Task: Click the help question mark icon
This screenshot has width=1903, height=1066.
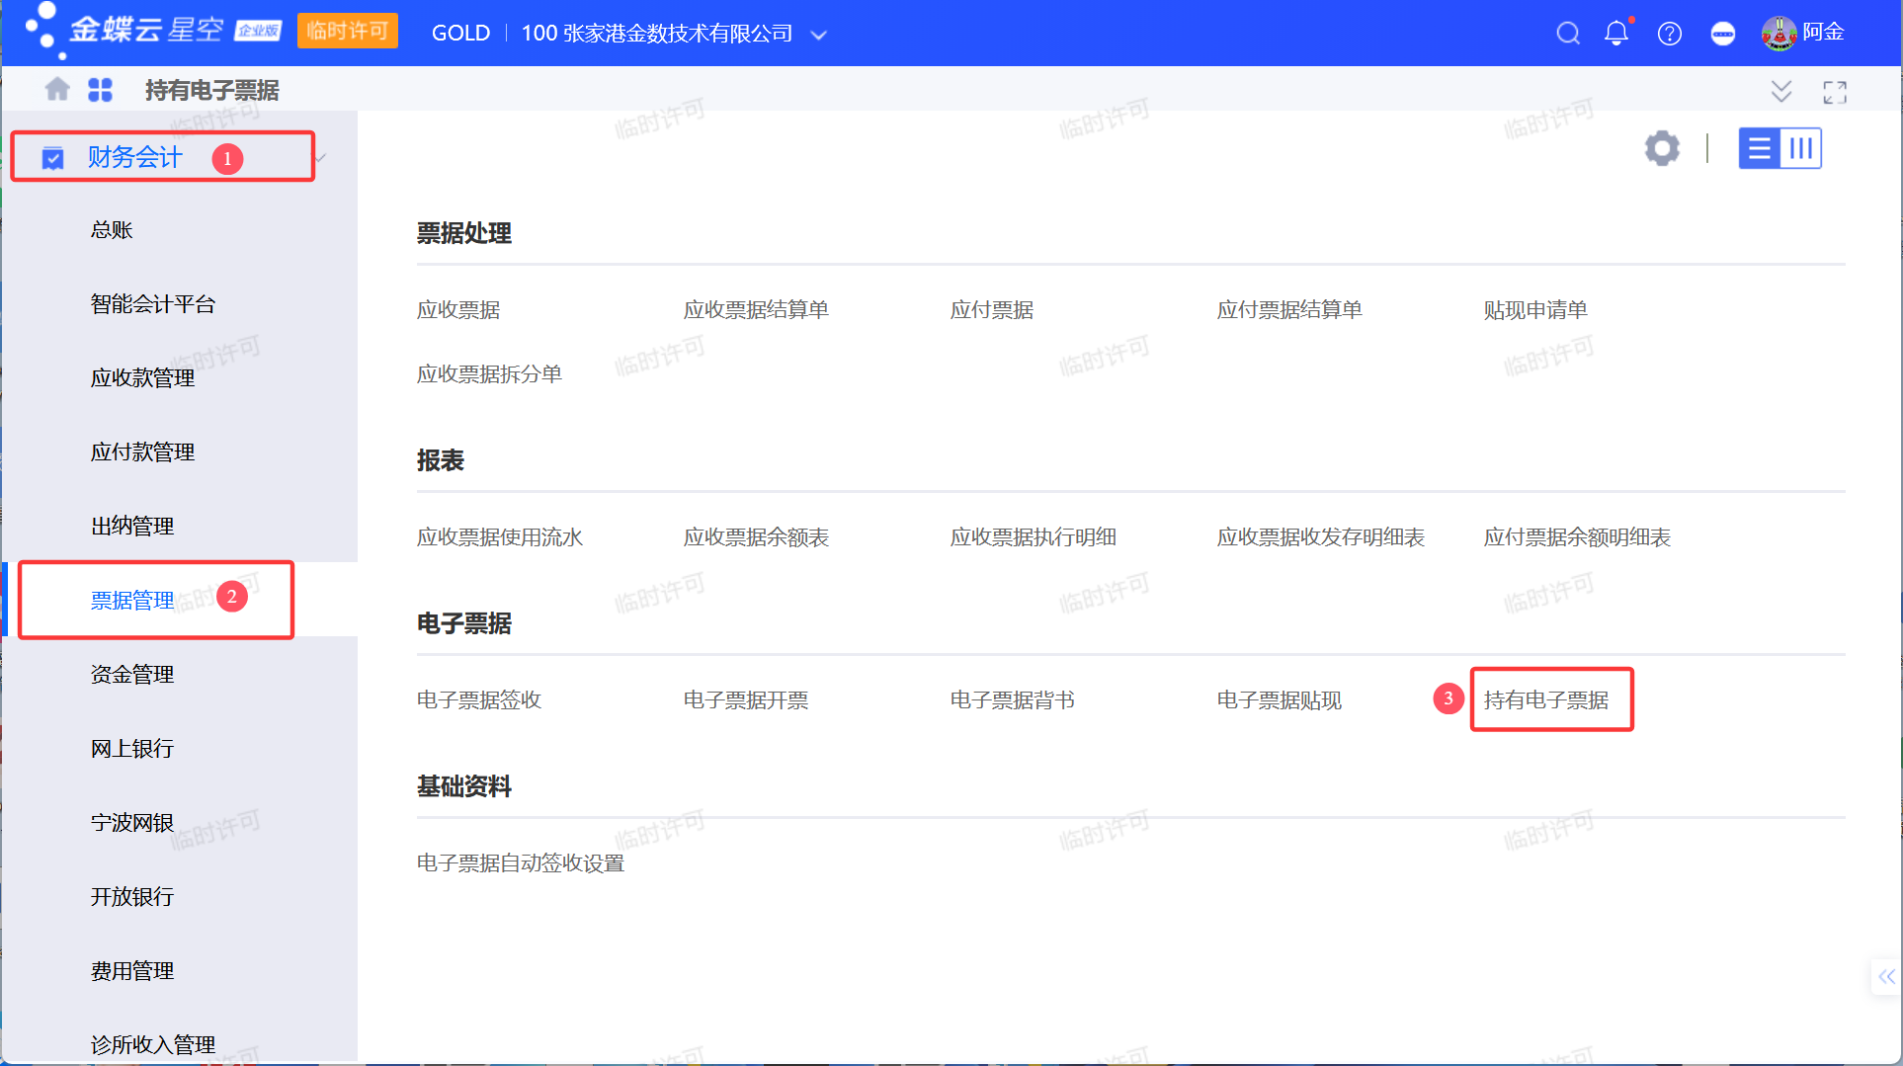Action: click(x=1670, y=34)
